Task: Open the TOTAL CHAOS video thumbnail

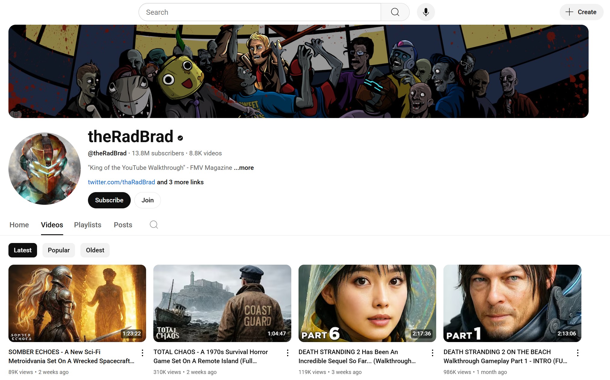Action: (x=222, y=303)
